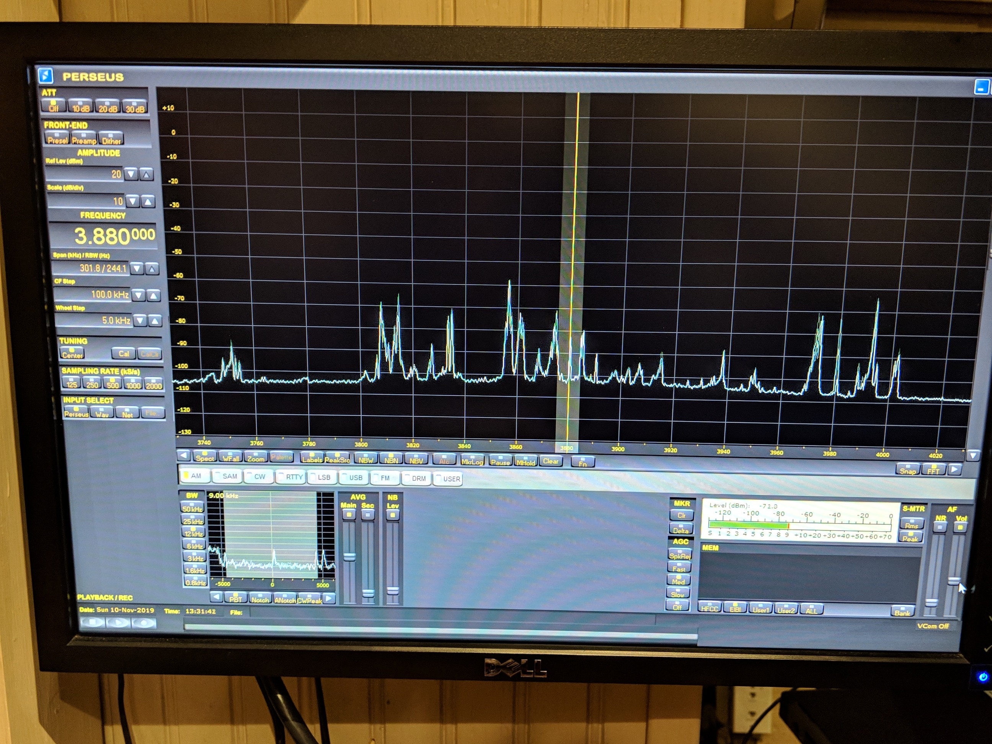This screenshot has width=992, height=744.
Task: Click the Center tuning button
Action: coord(72,353)
